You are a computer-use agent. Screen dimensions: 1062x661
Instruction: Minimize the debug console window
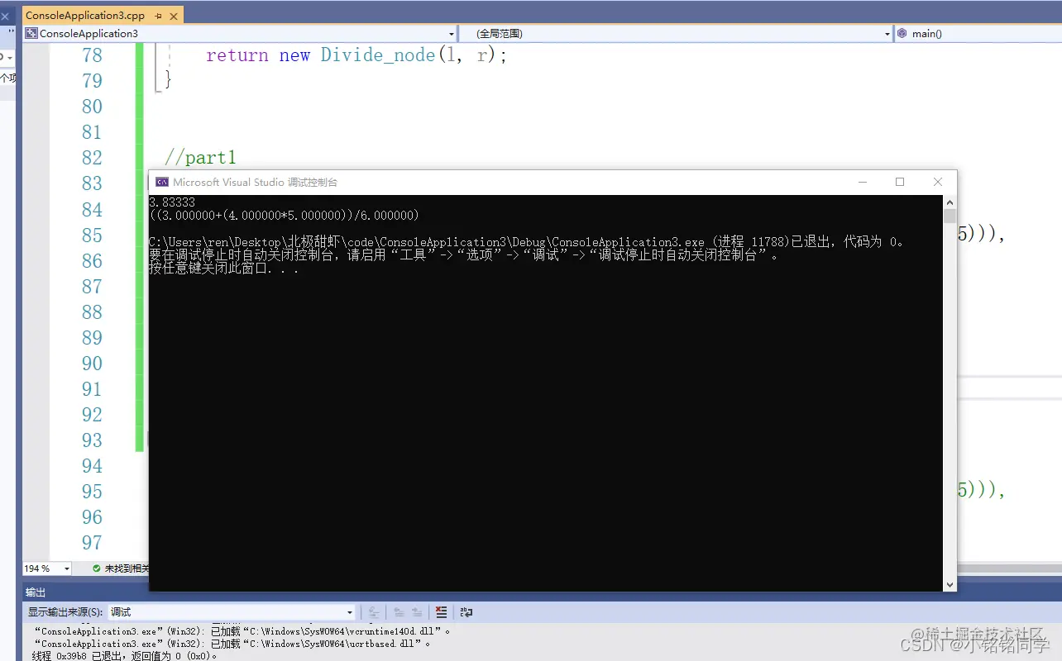coord(862,182)
